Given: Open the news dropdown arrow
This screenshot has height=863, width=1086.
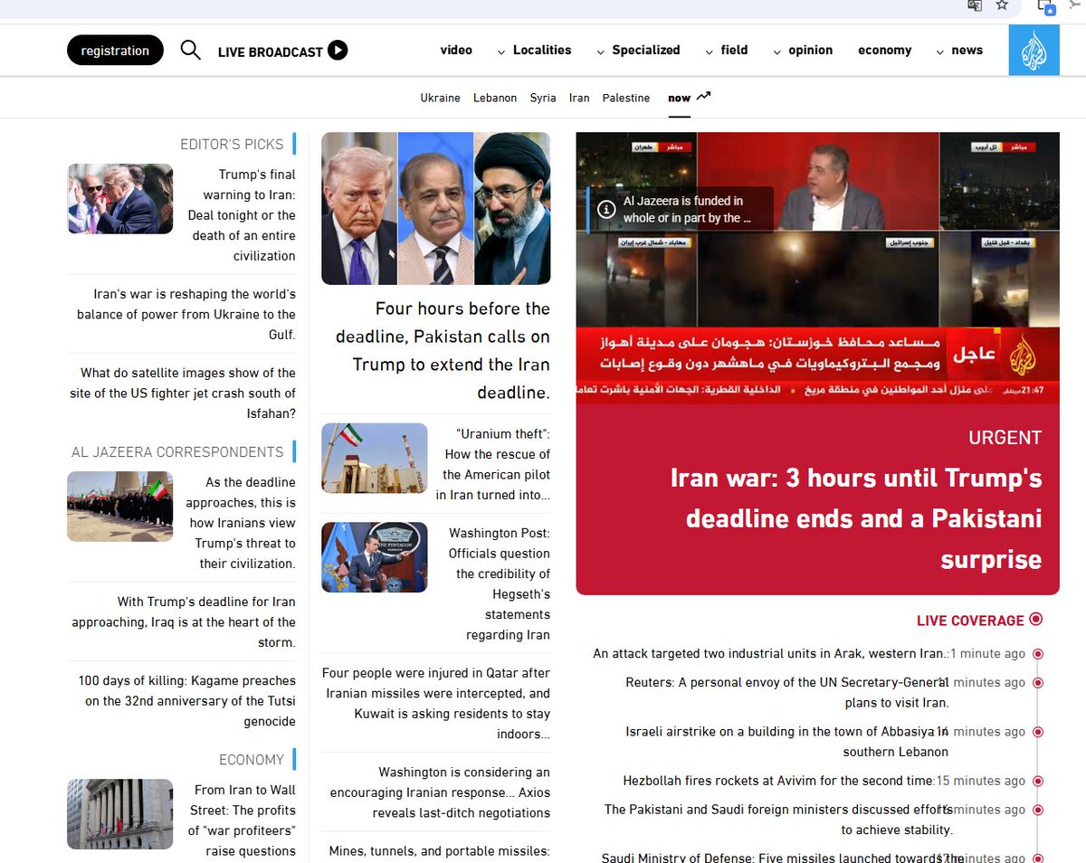Looking at the screenshot, I should click(x=940, y=52).
